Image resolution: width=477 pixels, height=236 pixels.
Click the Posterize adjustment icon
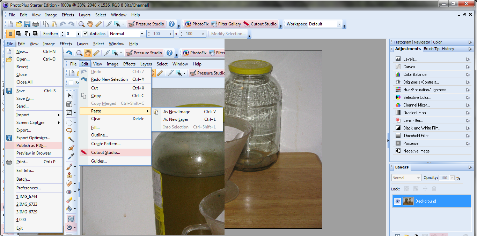398,143
